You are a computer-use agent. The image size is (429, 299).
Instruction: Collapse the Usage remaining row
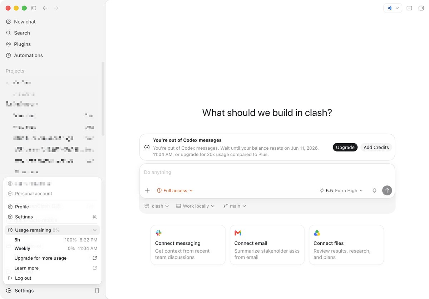point(52,230)
